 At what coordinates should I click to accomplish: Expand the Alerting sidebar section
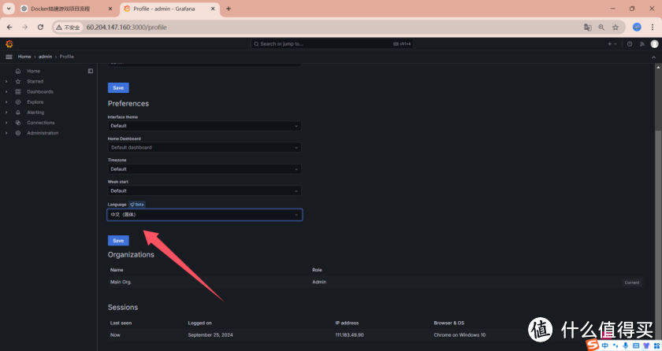click(6, 113)
